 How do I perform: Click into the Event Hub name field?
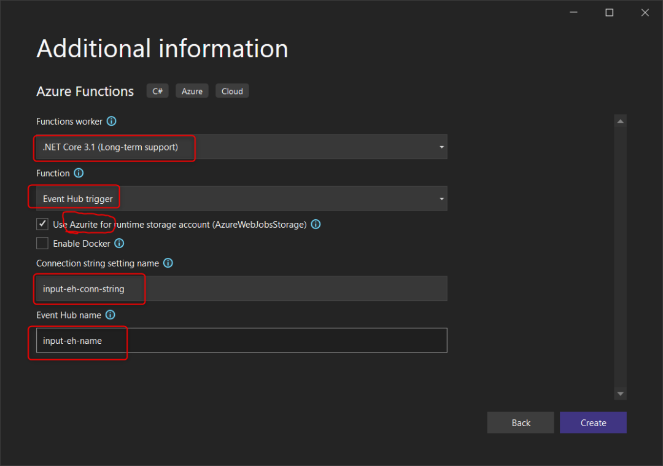coord(241,340)
